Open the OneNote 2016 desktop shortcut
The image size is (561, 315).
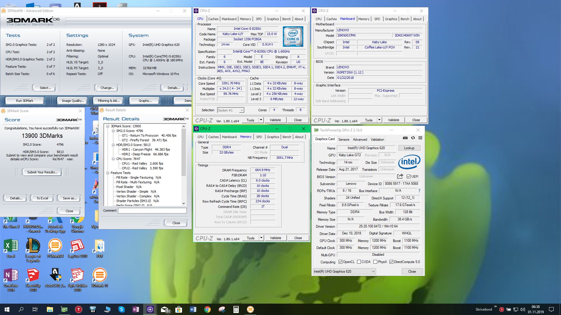pyautogui.click(x=11, y=280)
